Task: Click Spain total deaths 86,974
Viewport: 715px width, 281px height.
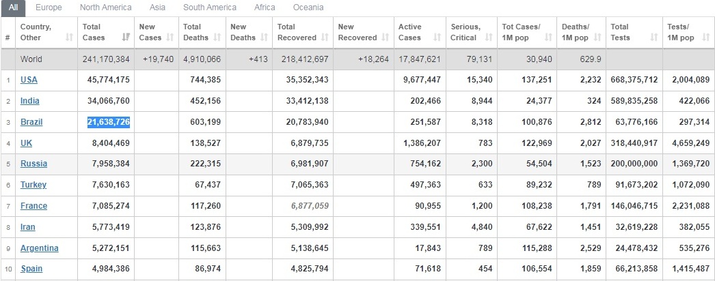Action: [x=208, y=268]
